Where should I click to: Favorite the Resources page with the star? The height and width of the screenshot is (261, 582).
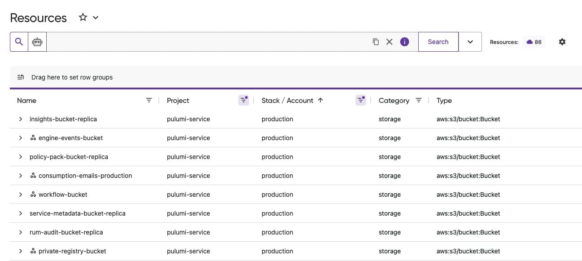83,18
